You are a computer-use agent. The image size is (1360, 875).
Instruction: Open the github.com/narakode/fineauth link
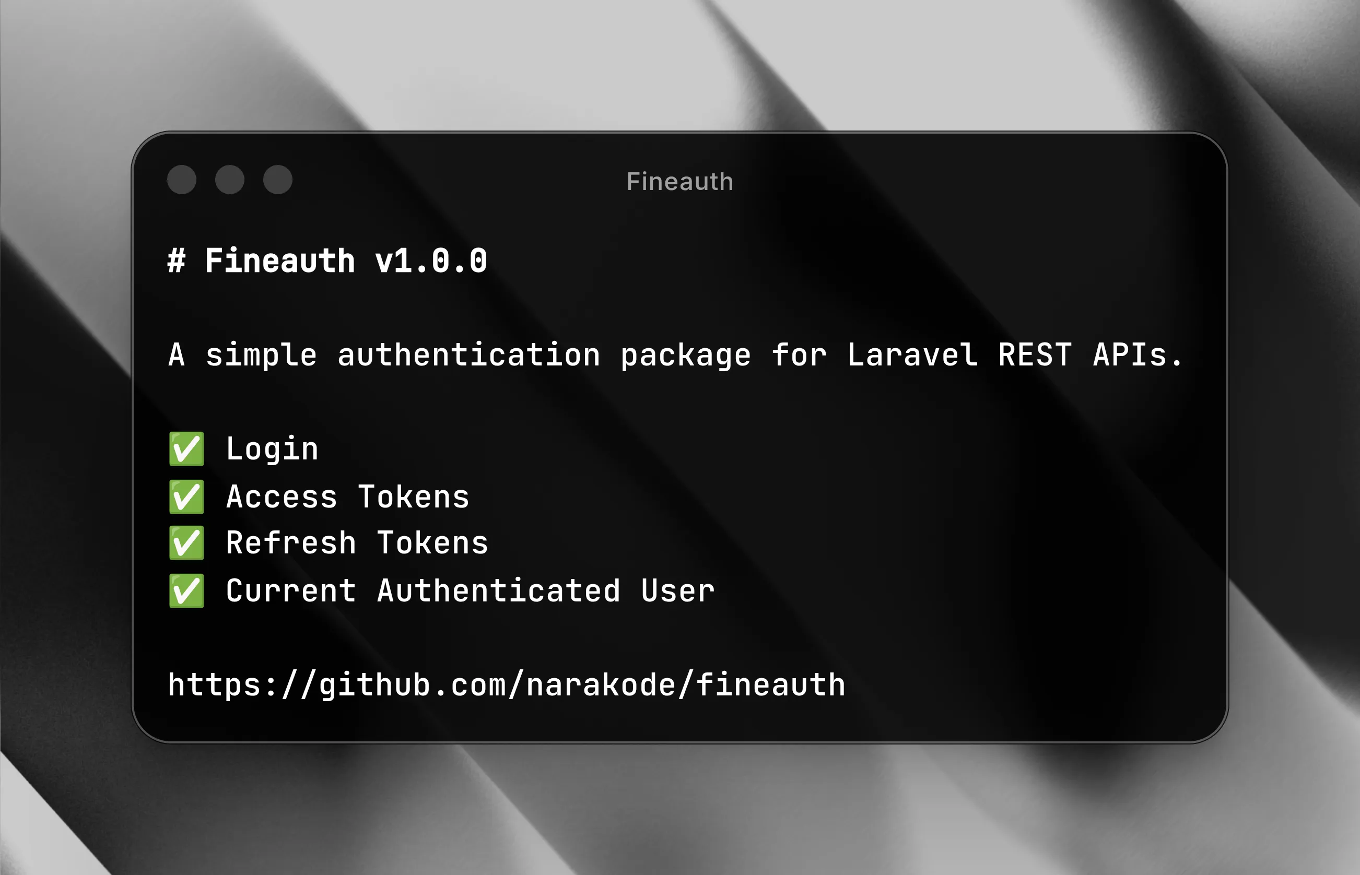(x=507, y=685)
